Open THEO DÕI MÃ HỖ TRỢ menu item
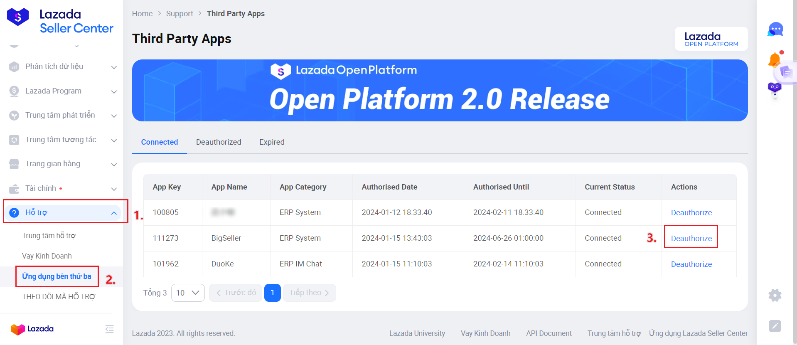 [x=59, y=297]
